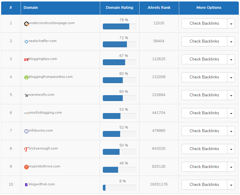
Task: Check Backlinks for inspiretothrive.com
Action: (204, 167)
